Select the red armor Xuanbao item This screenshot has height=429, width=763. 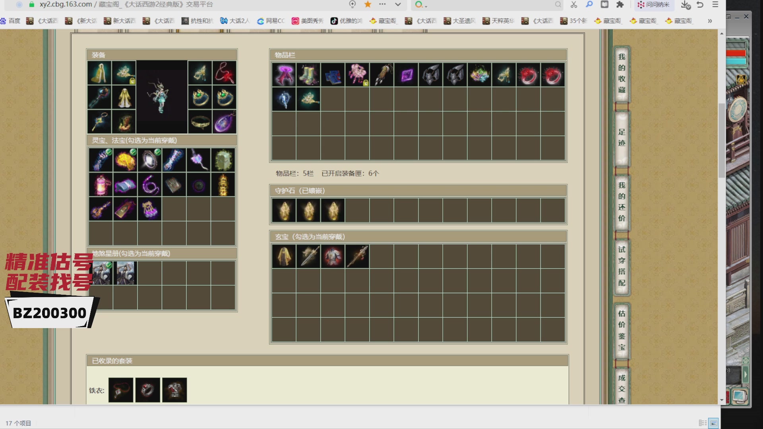pyautogui.click(x=333, y=256)
